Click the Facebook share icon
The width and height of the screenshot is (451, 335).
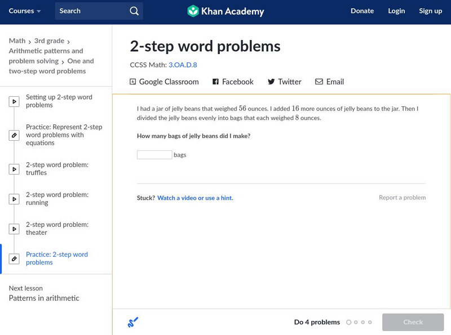(x=215, y=82)
